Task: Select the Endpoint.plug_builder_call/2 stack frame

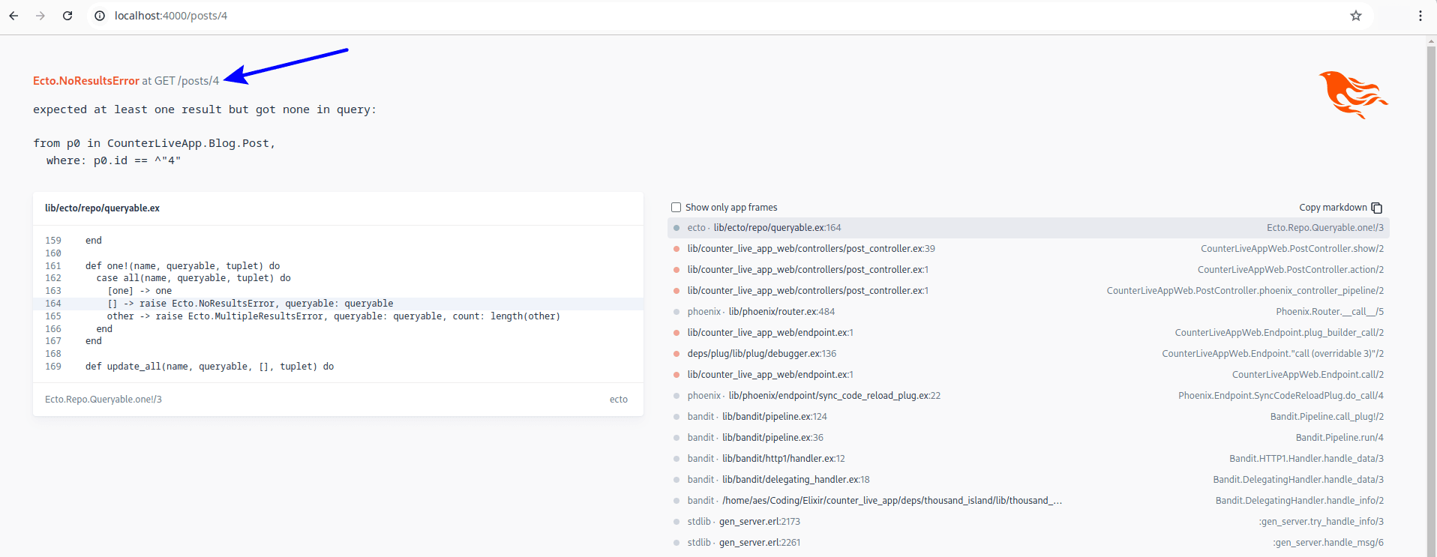Action: [1028, 333]
